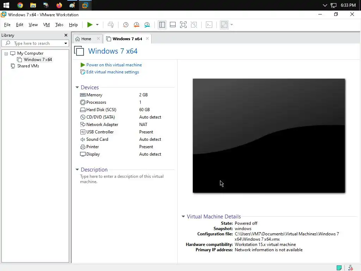Toggle the library sidebar view icon
This screenshot has width=361, height=271.
click(x=162, y=25)
